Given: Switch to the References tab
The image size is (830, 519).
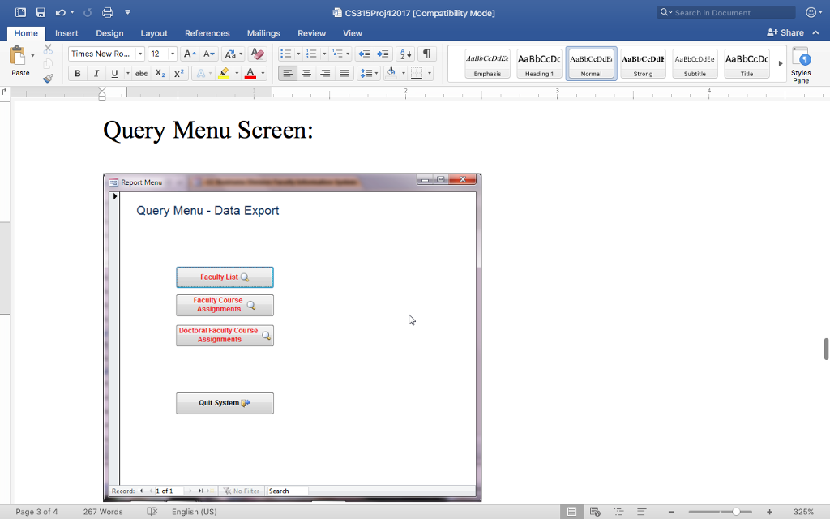Looking at the screenshot, I should (207, 33).
